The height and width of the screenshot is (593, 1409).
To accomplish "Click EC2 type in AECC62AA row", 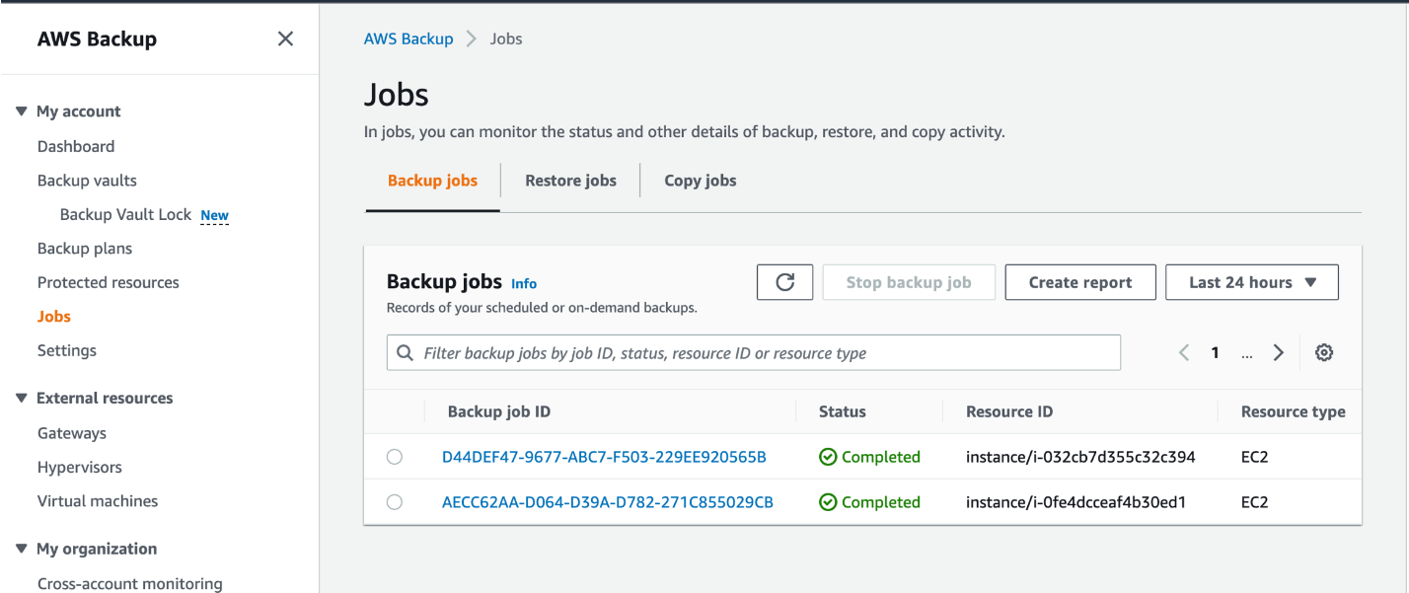I will click(x=1254, y=502).
